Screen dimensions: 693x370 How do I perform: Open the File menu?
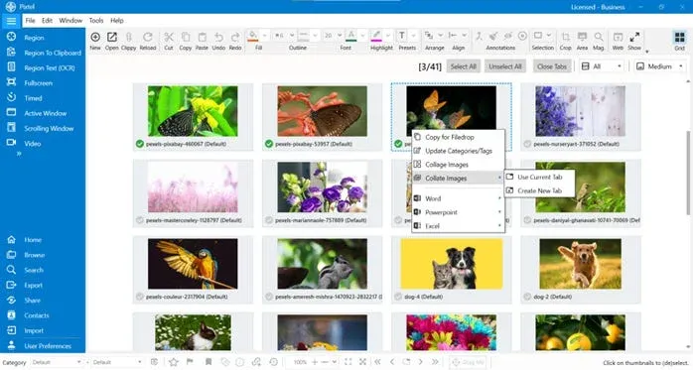coord(30,20)
